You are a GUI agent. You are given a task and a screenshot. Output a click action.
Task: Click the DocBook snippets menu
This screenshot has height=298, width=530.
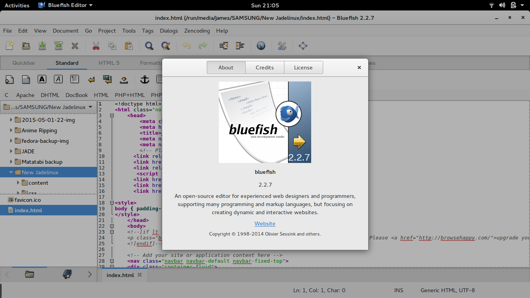click(x=77, y=95)
